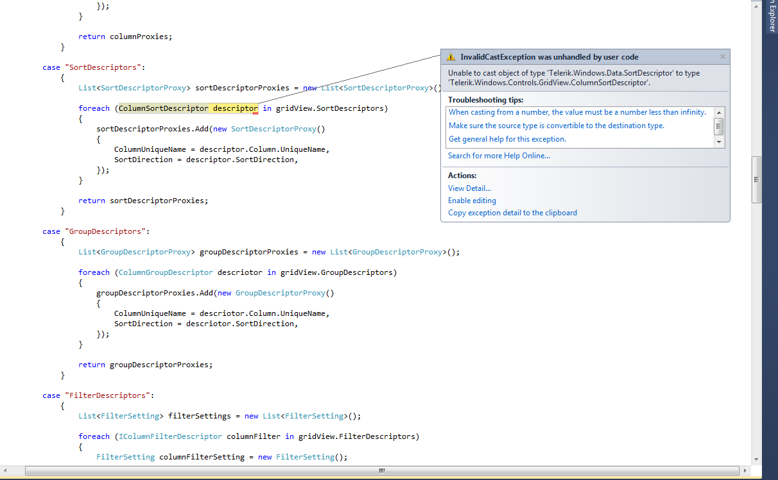Copy exception detail to the clipboard

pyautogui.click(x=512, y=213)
